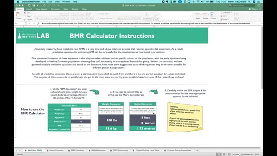Switch to BMR References sheet tab
The width and height of the screenshot is (277, 156).
pyautogui.click(x=97, y=150)
